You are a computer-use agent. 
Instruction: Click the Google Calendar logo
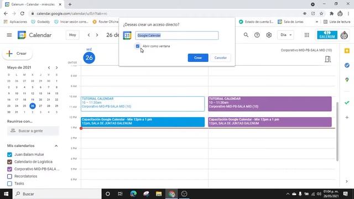pyautogui.click(x=22, y=35)
